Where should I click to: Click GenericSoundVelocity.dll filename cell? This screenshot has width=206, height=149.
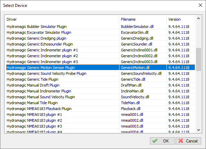[x=143, y=73]
